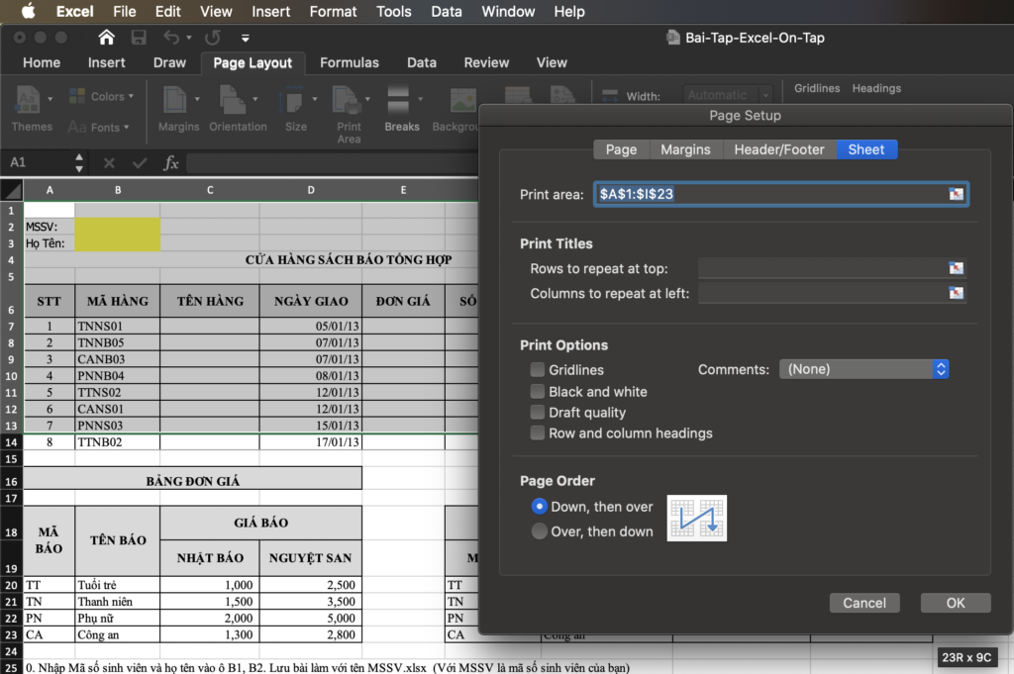Screen dimensions: 1014x674
Task: Open the Format menu in the menu bar
Action: 333,11
